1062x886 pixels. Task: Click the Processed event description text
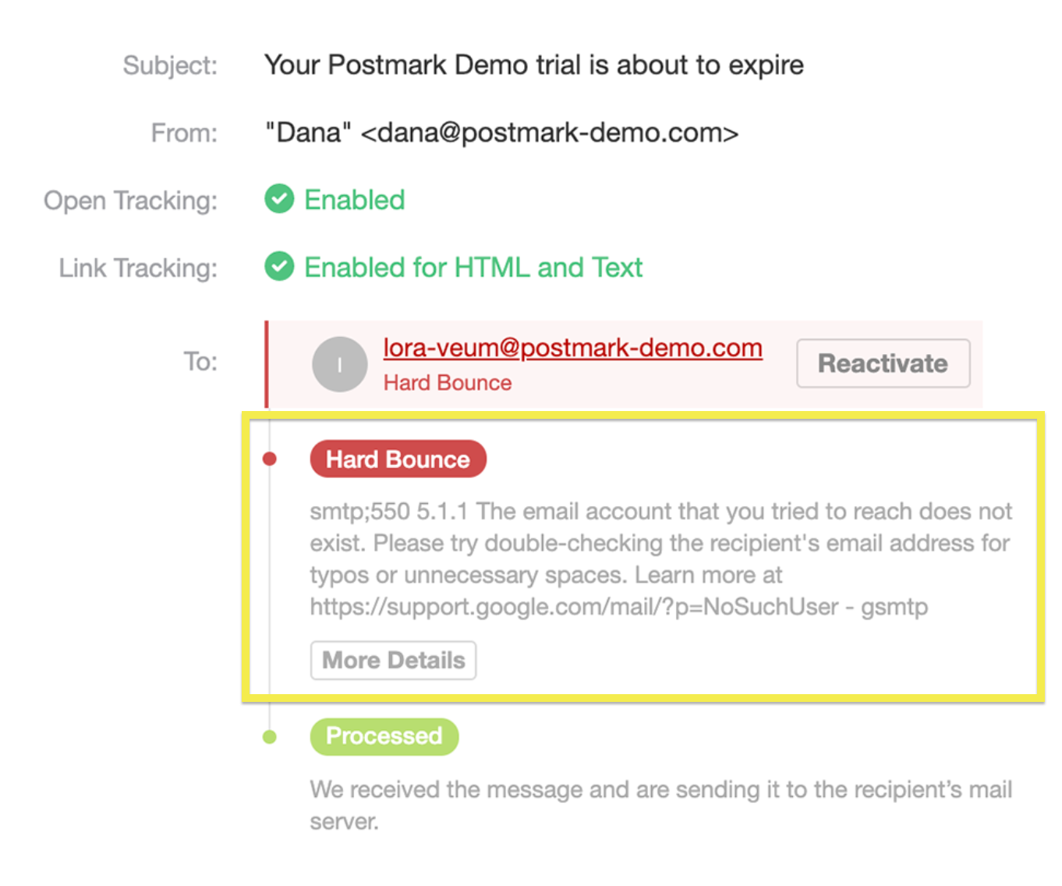(x=660, y=805)
